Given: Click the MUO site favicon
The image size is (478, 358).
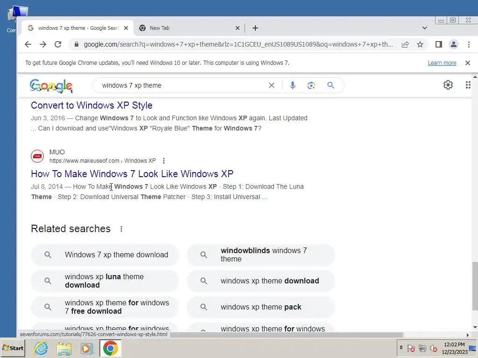Looking at the screenshot, I should 37,156.
